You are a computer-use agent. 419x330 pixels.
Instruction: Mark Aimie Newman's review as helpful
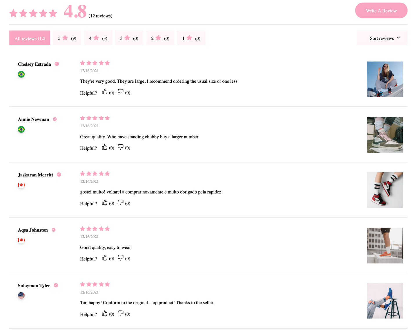coord(105,147)
